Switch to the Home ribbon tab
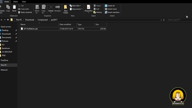 tap(7, 1)
